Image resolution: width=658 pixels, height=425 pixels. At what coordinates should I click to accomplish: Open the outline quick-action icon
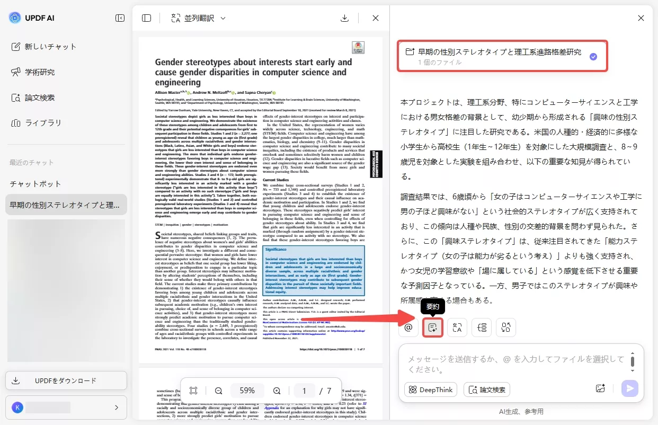[x=481, y=327]
